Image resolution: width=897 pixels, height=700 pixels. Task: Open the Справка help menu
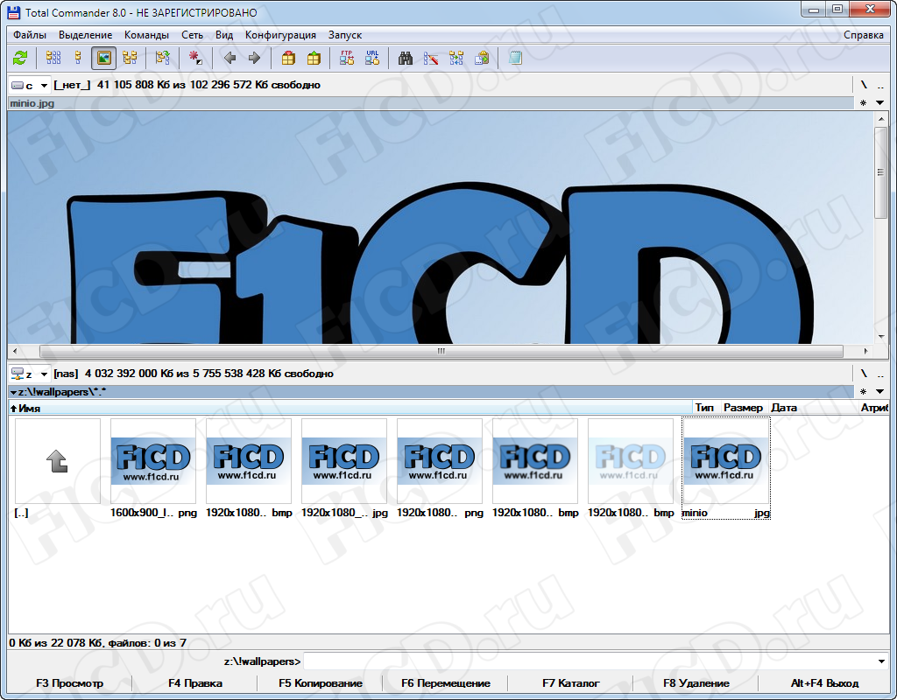point(863,35)
